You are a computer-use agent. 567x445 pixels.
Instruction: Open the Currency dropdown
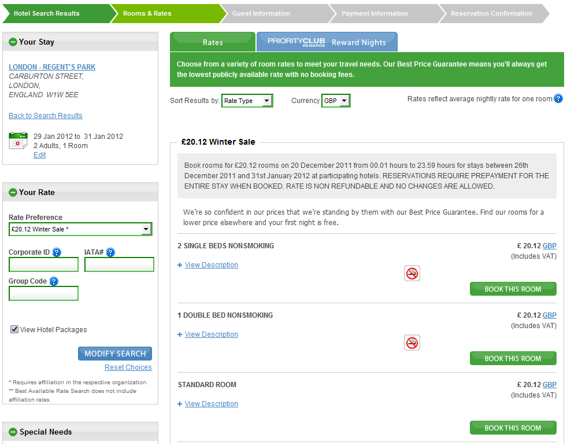coord(336,101)
